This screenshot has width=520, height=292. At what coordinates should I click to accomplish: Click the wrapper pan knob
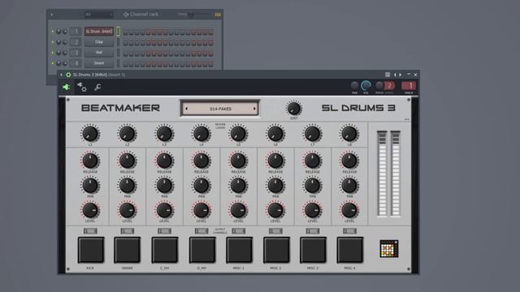pyautogui.click(x=354, y=86)
